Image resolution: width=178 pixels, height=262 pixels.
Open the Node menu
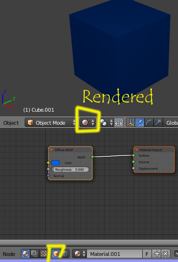tap(9, 254)
